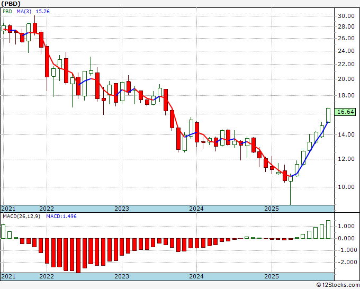Click the 0.000 MACD axis label
The image size is (360, 289).
tap(346, 238)
